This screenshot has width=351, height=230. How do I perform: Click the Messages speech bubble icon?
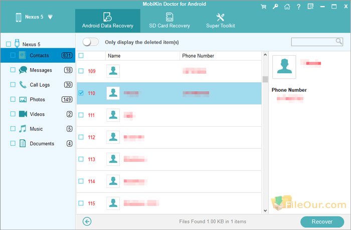[23, 70]
